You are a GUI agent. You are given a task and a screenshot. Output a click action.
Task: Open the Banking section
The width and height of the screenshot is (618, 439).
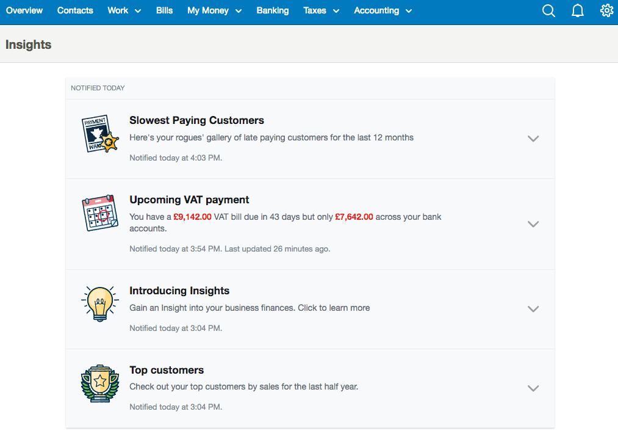tap(273, 10)
